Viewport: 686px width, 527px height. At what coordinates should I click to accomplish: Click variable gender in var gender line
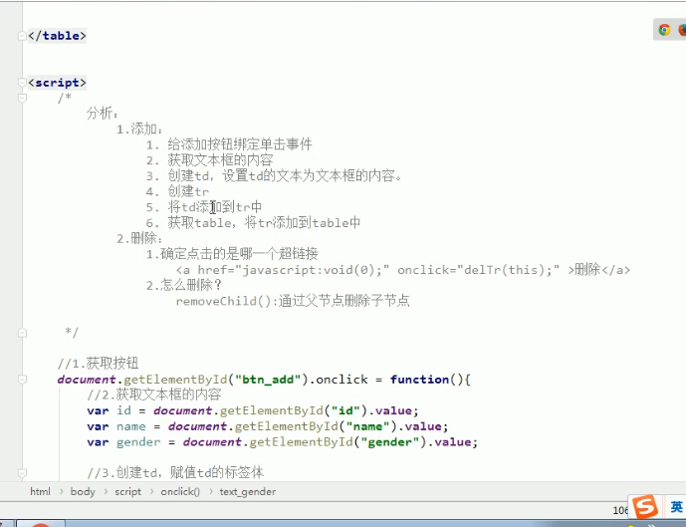138,442
